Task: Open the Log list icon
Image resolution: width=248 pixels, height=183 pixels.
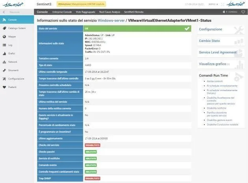Action: (x=4, y=45)
